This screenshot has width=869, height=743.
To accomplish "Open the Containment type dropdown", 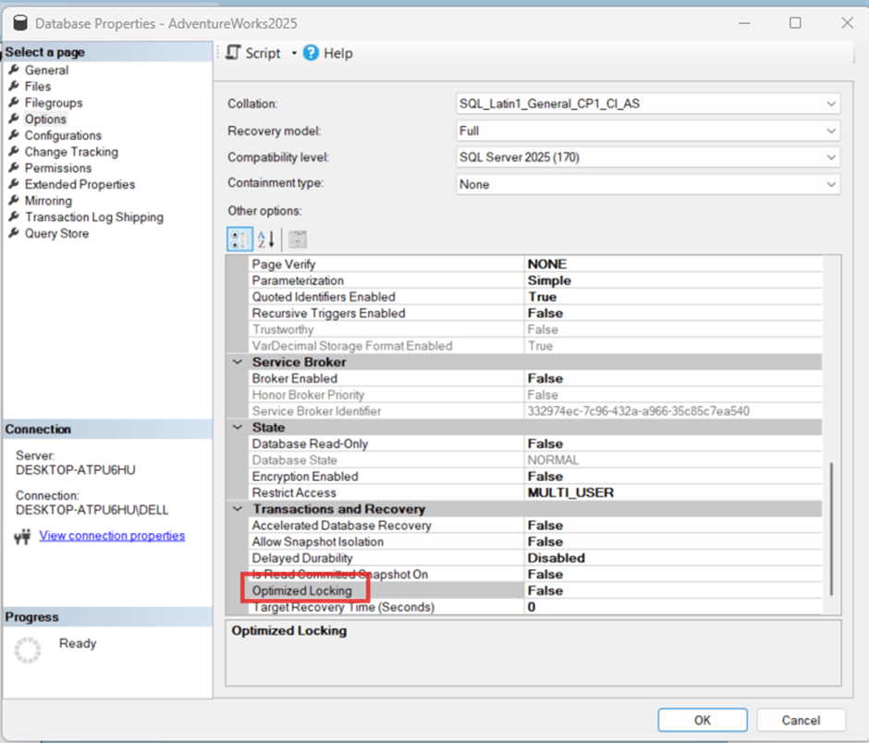I will coord(647,184).
